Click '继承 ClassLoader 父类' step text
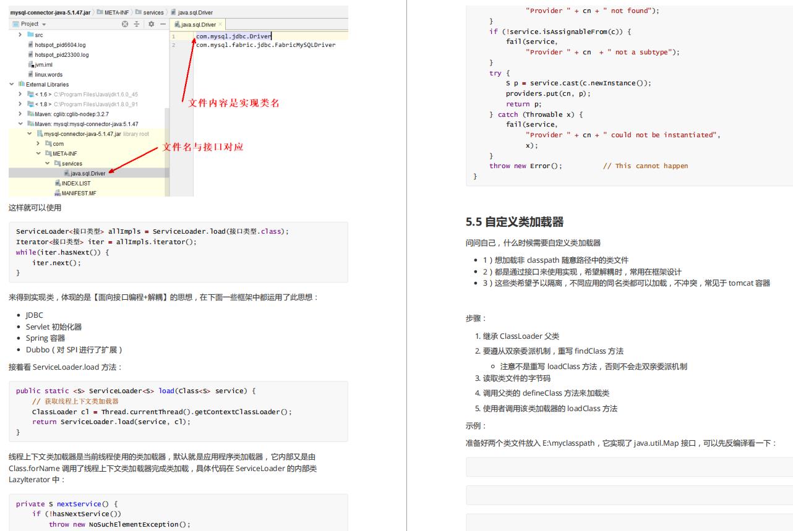 tap(521, 336)
